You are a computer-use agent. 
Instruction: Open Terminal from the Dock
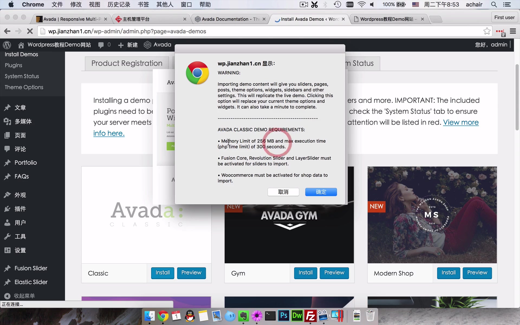point(270,316)
